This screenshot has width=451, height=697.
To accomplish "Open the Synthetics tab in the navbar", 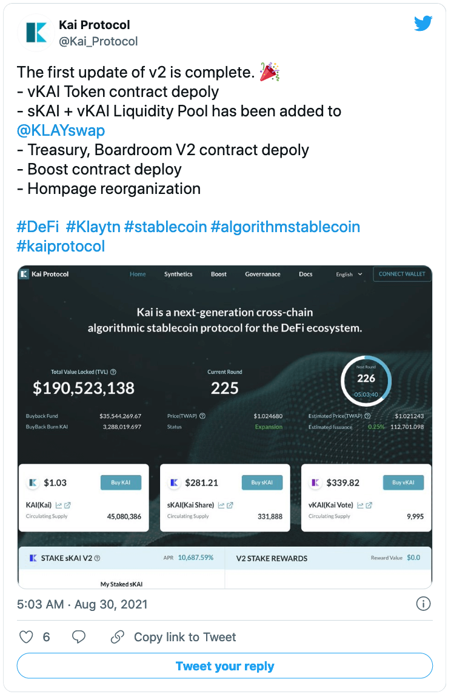I will [178, 275].
